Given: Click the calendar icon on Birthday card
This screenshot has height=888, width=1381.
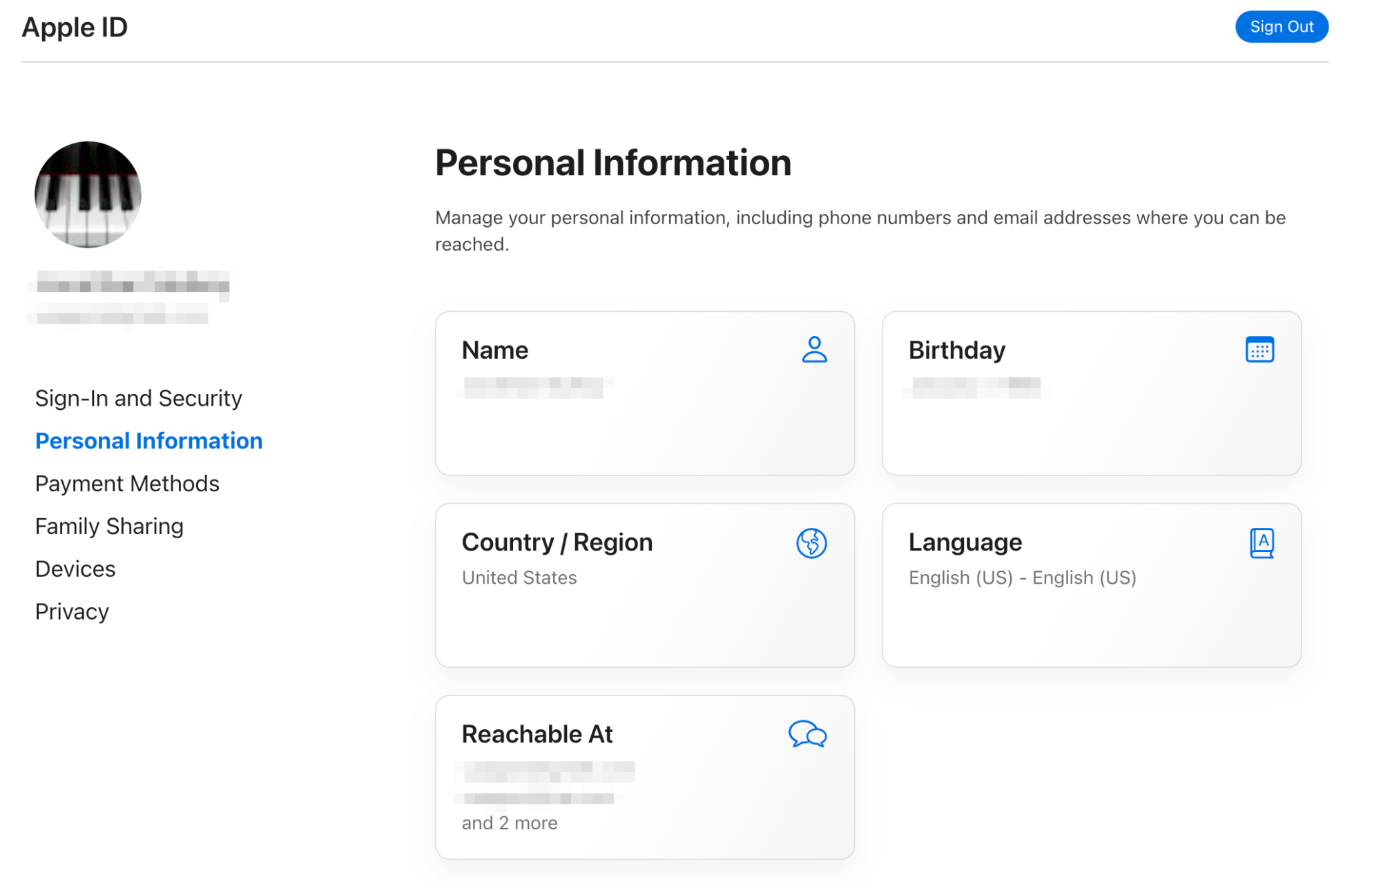Looking at the screenshot, I should click(x=1259, y=350).
